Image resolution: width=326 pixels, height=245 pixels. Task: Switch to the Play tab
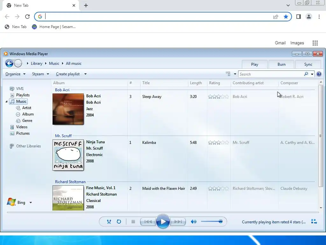point(255,64)
